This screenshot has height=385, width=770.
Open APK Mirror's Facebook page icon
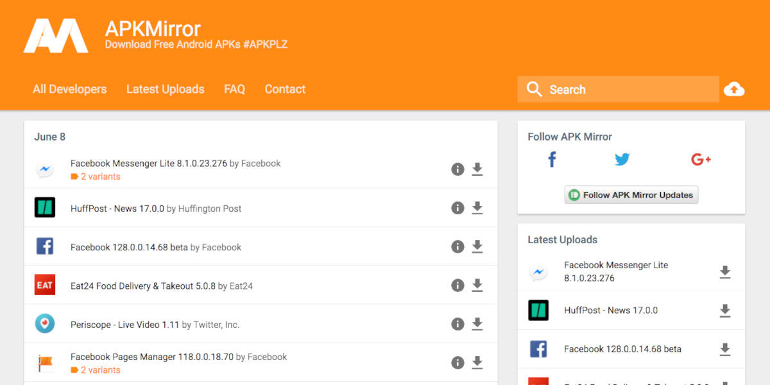coord(552,159)
